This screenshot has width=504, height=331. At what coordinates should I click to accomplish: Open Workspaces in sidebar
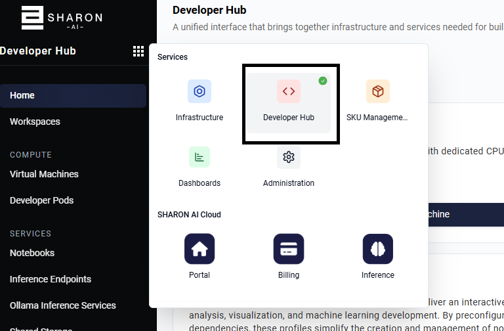[x=35, y=121]
